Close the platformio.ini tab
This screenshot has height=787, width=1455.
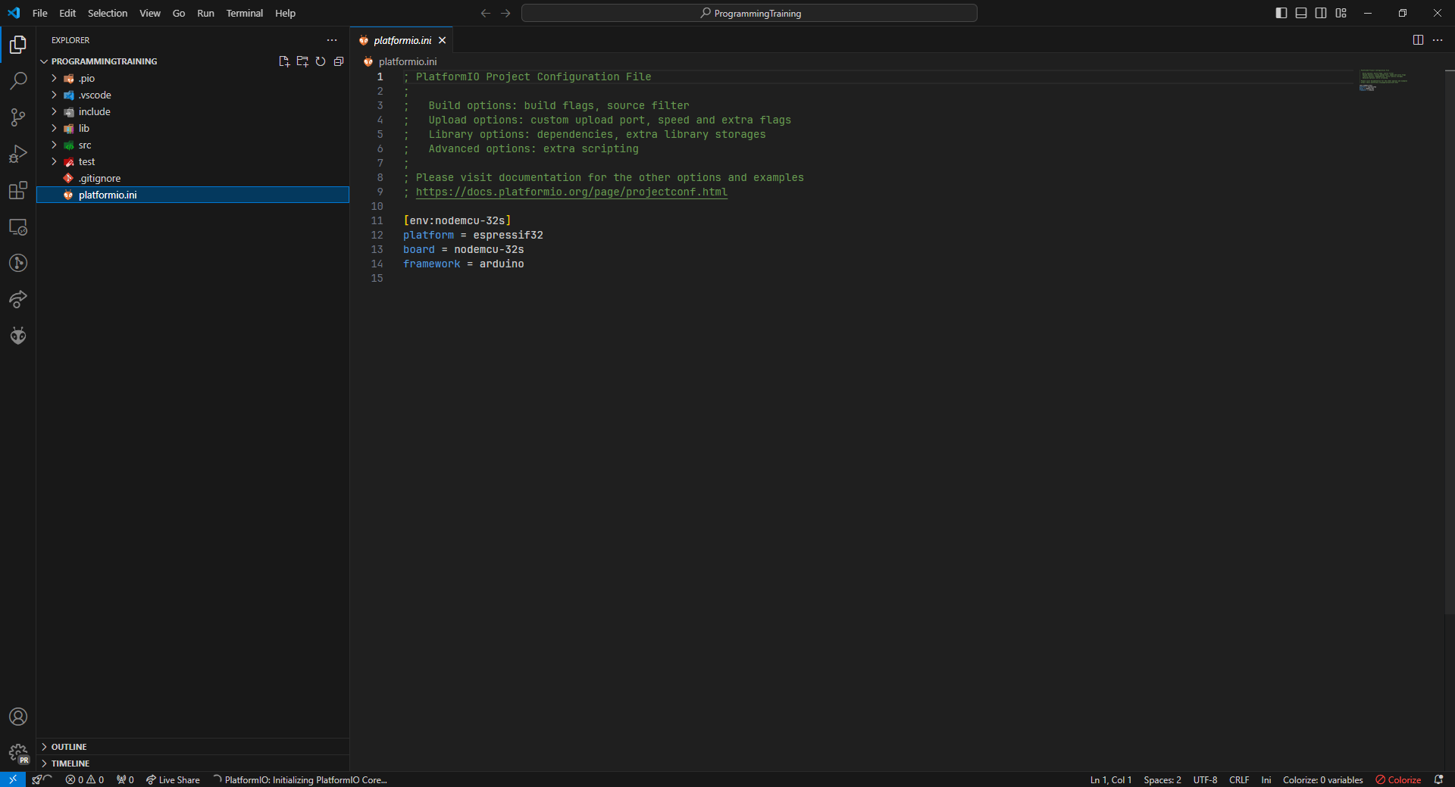tap(442, 40)
